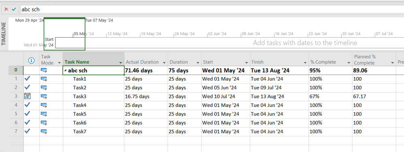
Task: Open the Start column dropdown arrow
Action: click(x=247, y=63)
